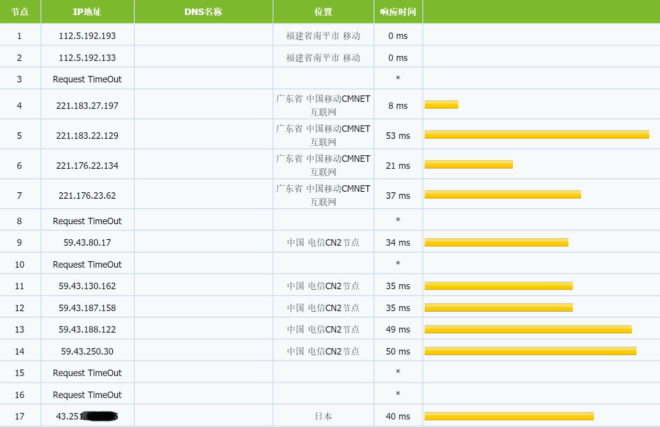
Task: Click the yellow latency bar for node 5
Action: coord(537,134)
